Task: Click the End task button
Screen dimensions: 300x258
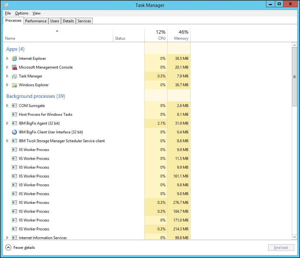Action: click(x=281, y=248)
